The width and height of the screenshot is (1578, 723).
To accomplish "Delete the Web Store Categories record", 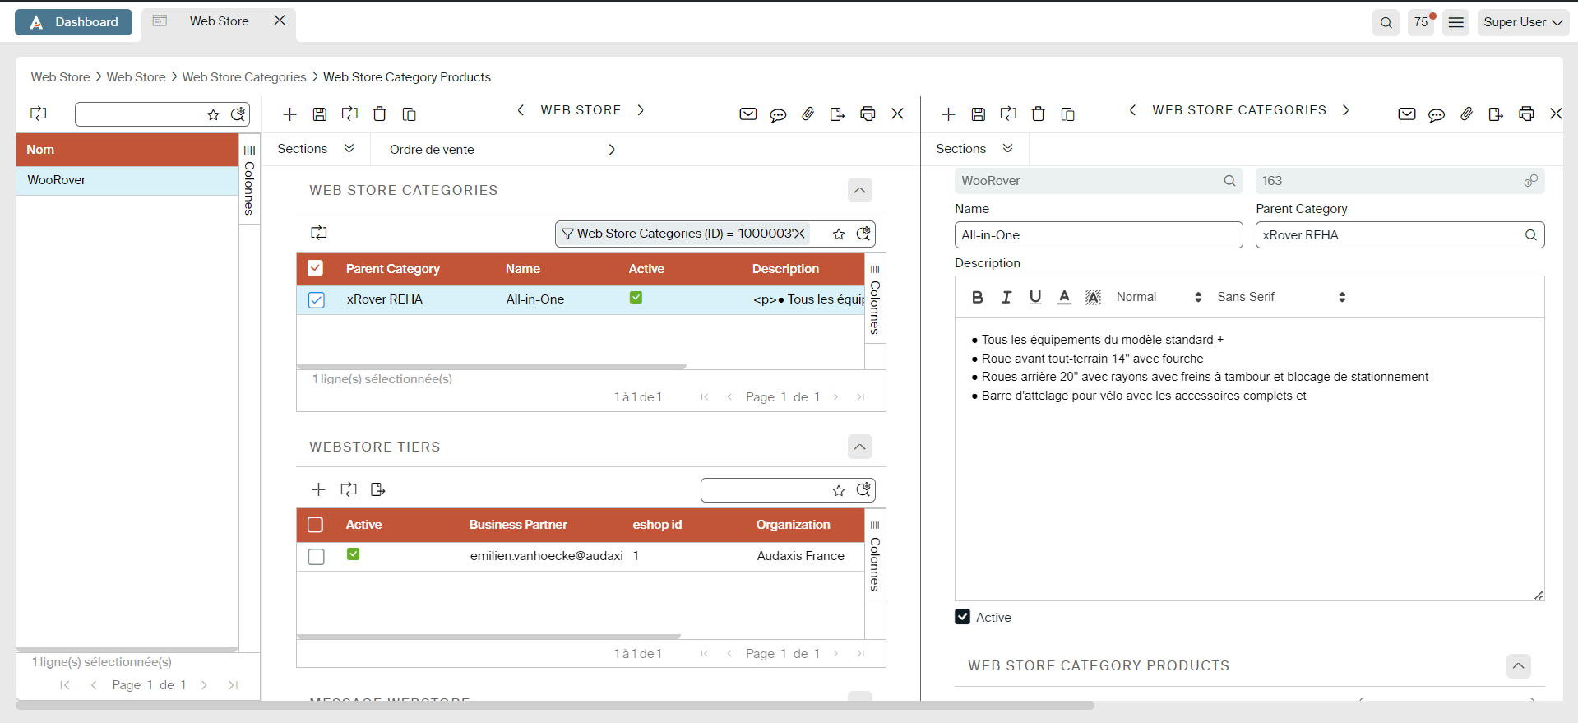I will 1038,114.
